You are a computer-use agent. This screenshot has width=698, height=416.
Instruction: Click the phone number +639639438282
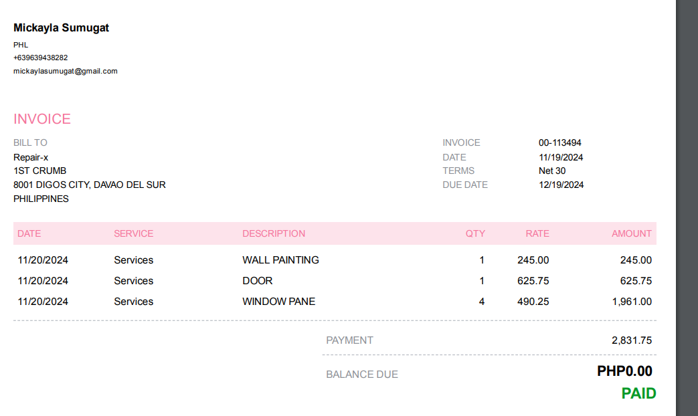pyautogui.click(x=40, y=58)
